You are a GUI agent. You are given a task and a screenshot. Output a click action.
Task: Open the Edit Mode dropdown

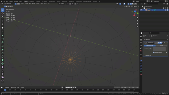click(x=9, y=4)
